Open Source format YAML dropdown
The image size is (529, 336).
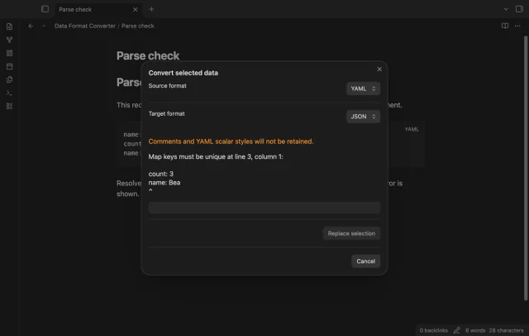(364, 89)
